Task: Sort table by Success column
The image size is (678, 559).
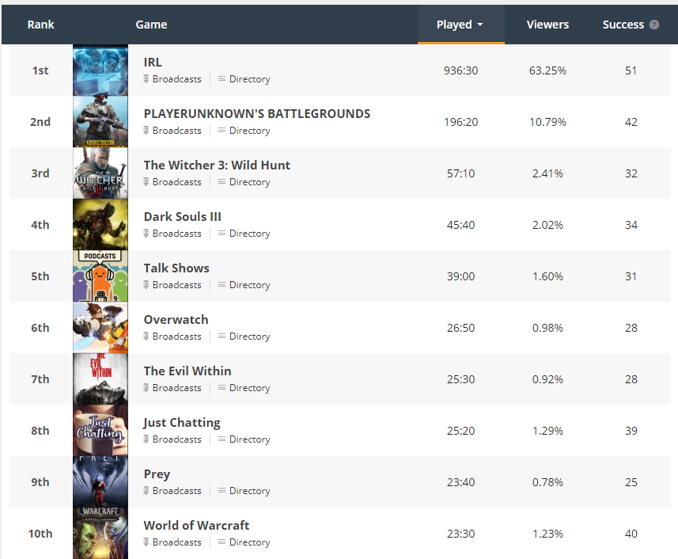Action: pos(623,25)
